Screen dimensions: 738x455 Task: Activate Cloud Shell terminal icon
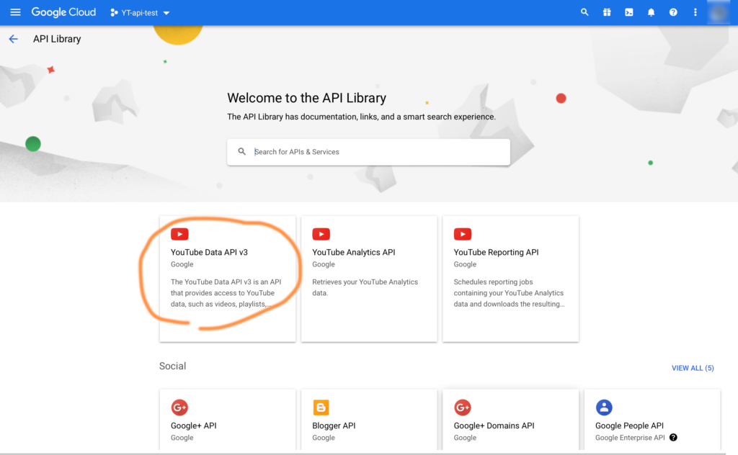pyautogui.click(x=628, y=12)
